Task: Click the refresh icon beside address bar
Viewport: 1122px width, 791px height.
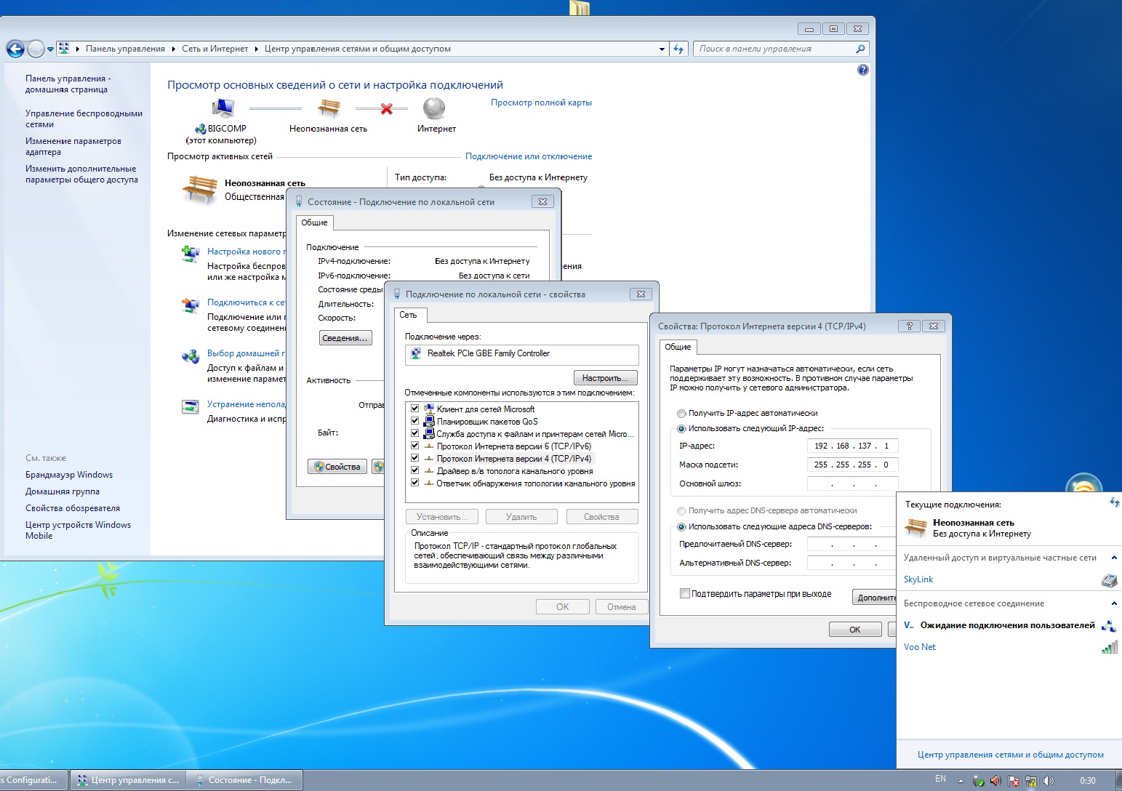Action: pyautogui.click(x=678, y=49)
